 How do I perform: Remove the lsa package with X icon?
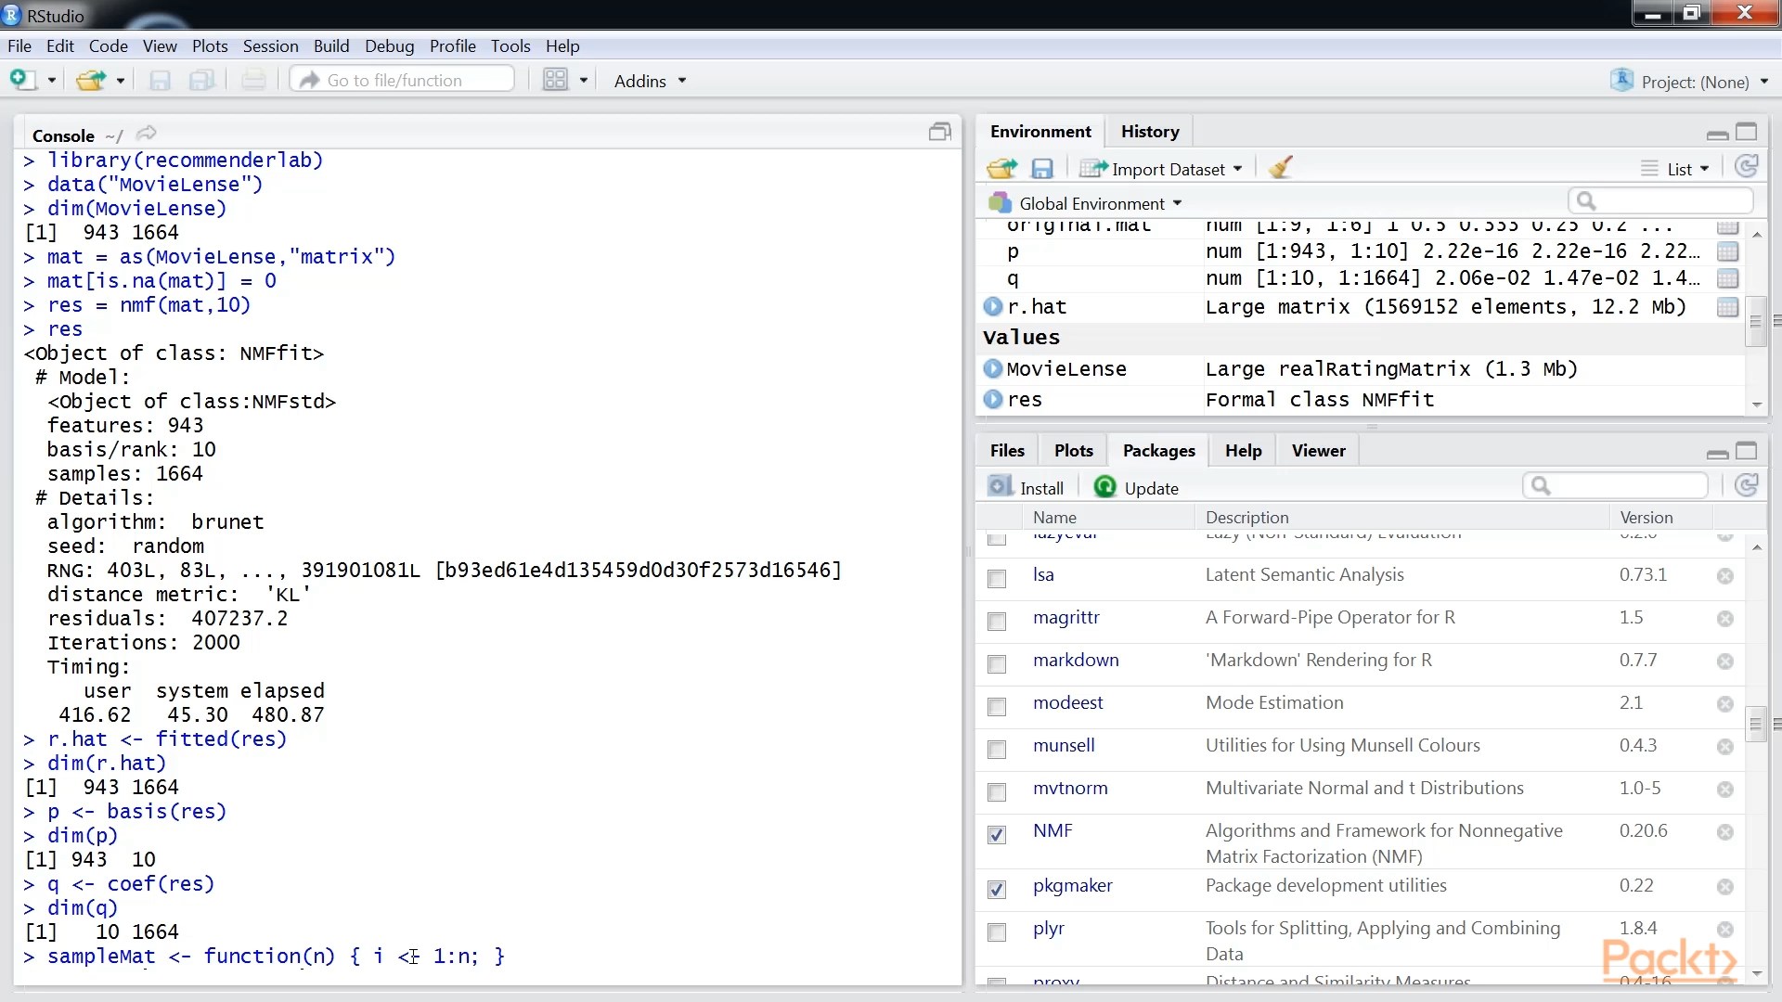click(x=1725, y=576)
